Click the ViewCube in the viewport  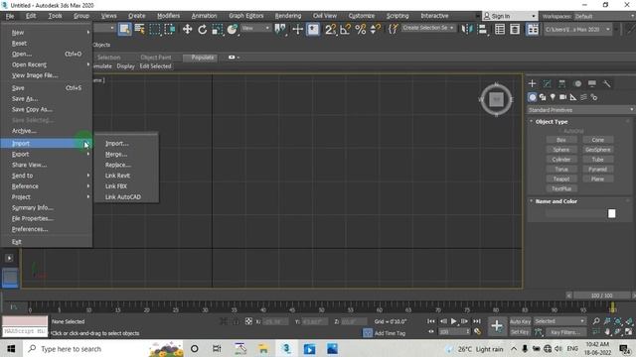click(496, 99)
